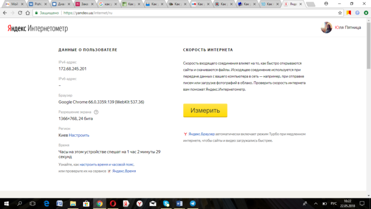Open the Windows Start menu
Image resolution: width=371 pixels, height=209 pixels.
pos(6,204)
